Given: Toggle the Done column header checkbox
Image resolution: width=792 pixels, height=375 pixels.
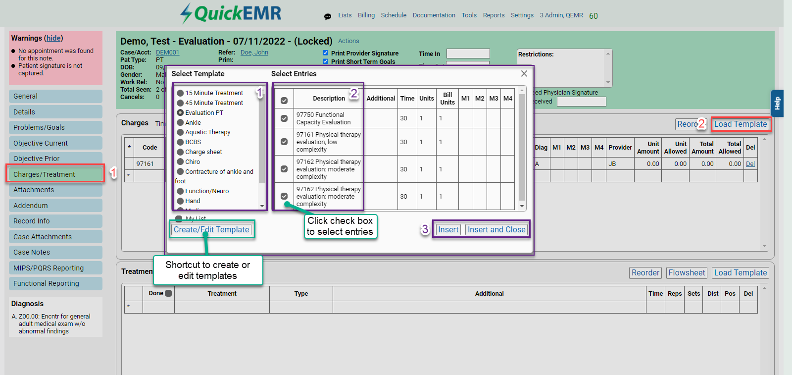Looking at the screenshot, I should [168, 293].
